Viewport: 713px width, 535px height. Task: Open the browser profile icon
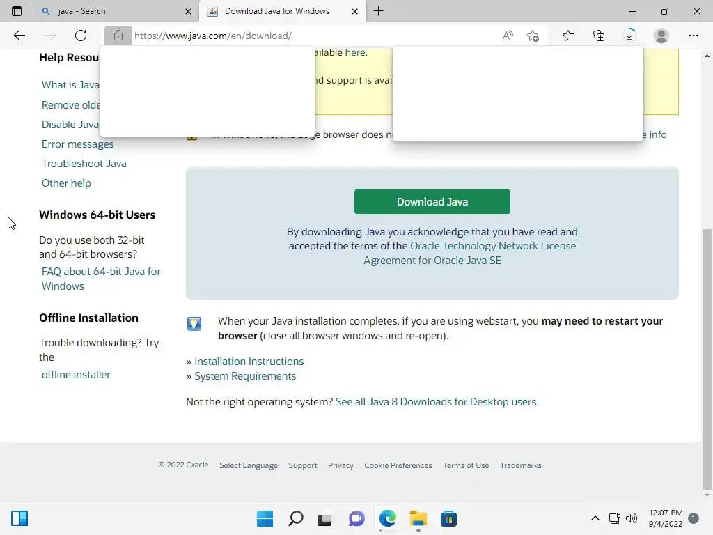point(661,36)
